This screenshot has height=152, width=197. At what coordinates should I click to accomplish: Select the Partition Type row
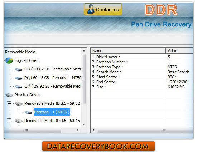point(142,67)
